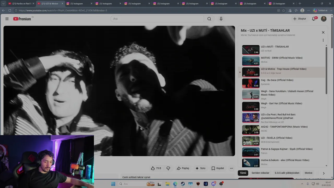Open Steam from the taskbar
Image resolution: width=334 pixels, height=188 pixels.
[183, 184]
